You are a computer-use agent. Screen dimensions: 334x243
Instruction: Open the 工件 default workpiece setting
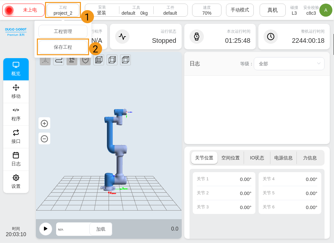(170, 10)
